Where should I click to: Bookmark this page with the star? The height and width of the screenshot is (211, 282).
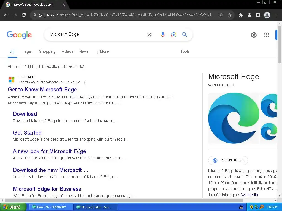(x=230, y=15)
